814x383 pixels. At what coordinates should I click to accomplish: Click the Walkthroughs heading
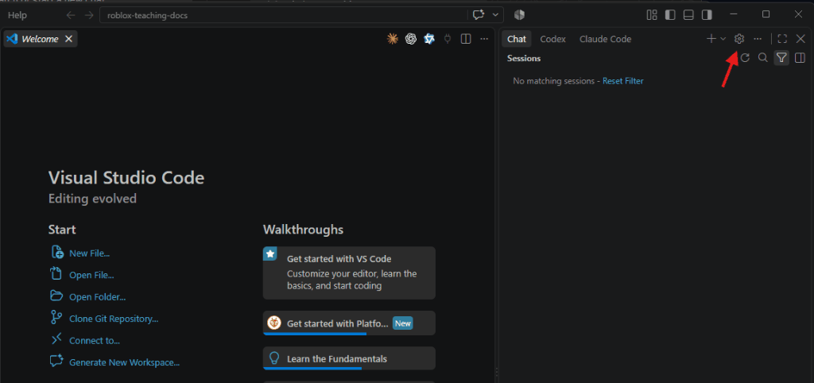click(x=303, y=230)
